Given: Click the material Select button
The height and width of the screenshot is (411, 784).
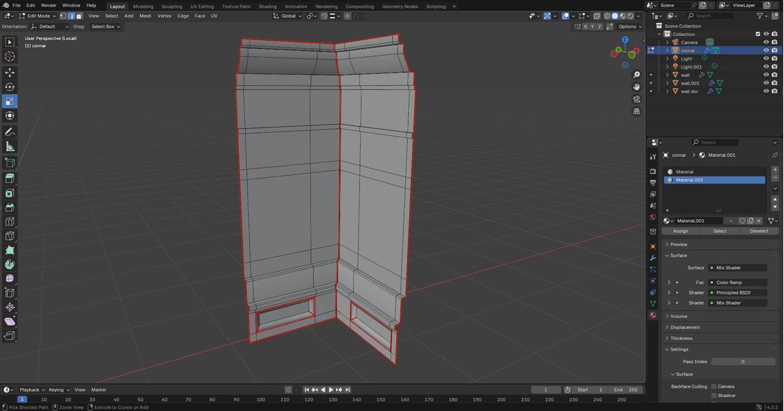Looking at the screenshot, I should tap(720, 231).
